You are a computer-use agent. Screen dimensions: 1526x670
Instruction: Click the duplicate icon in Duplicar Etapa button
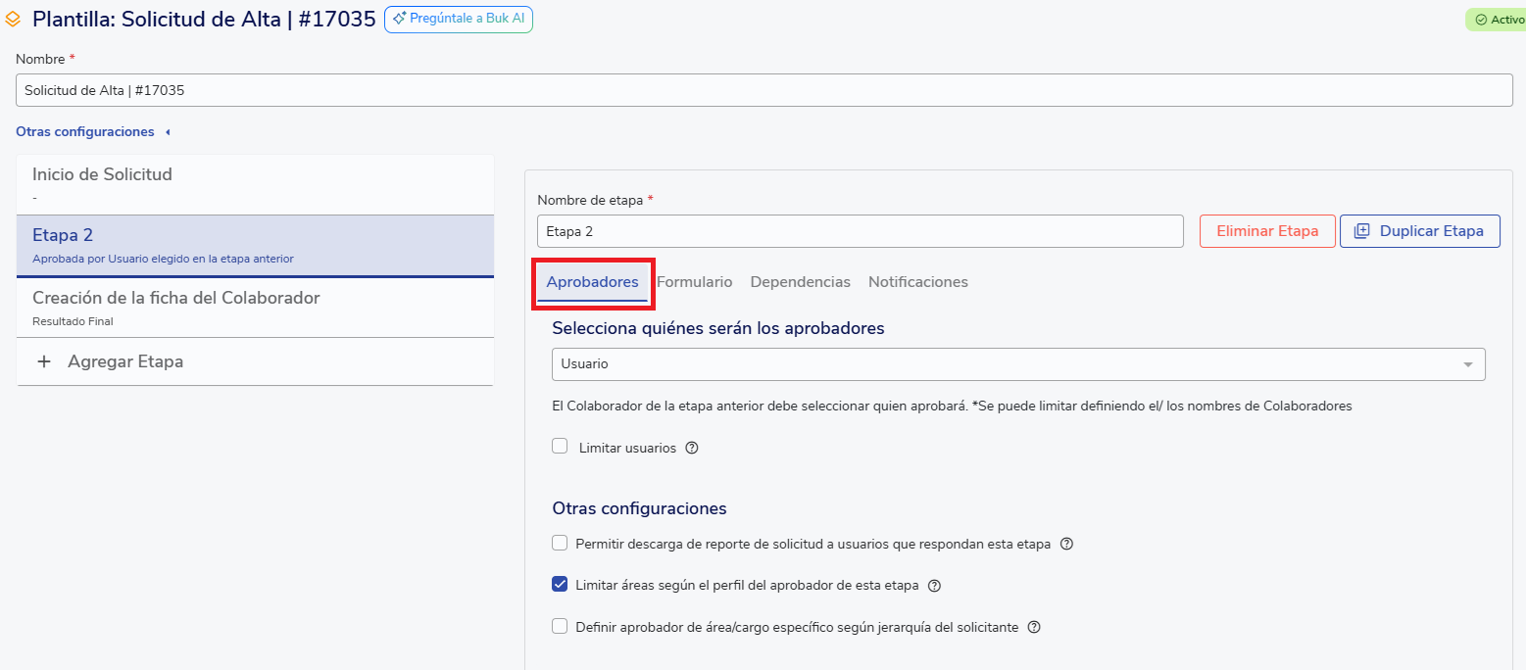point(1361,231)
